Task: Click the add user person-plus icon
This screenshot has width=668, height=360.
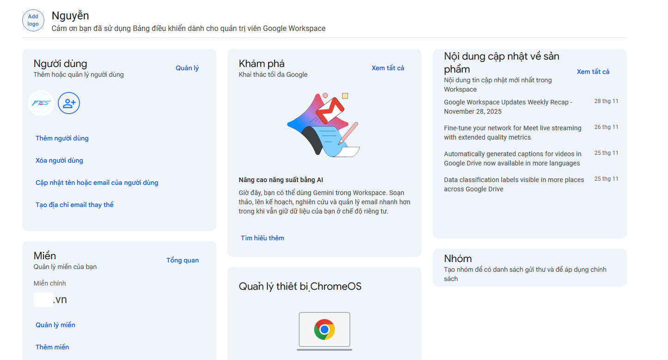Action: (69, 103)
